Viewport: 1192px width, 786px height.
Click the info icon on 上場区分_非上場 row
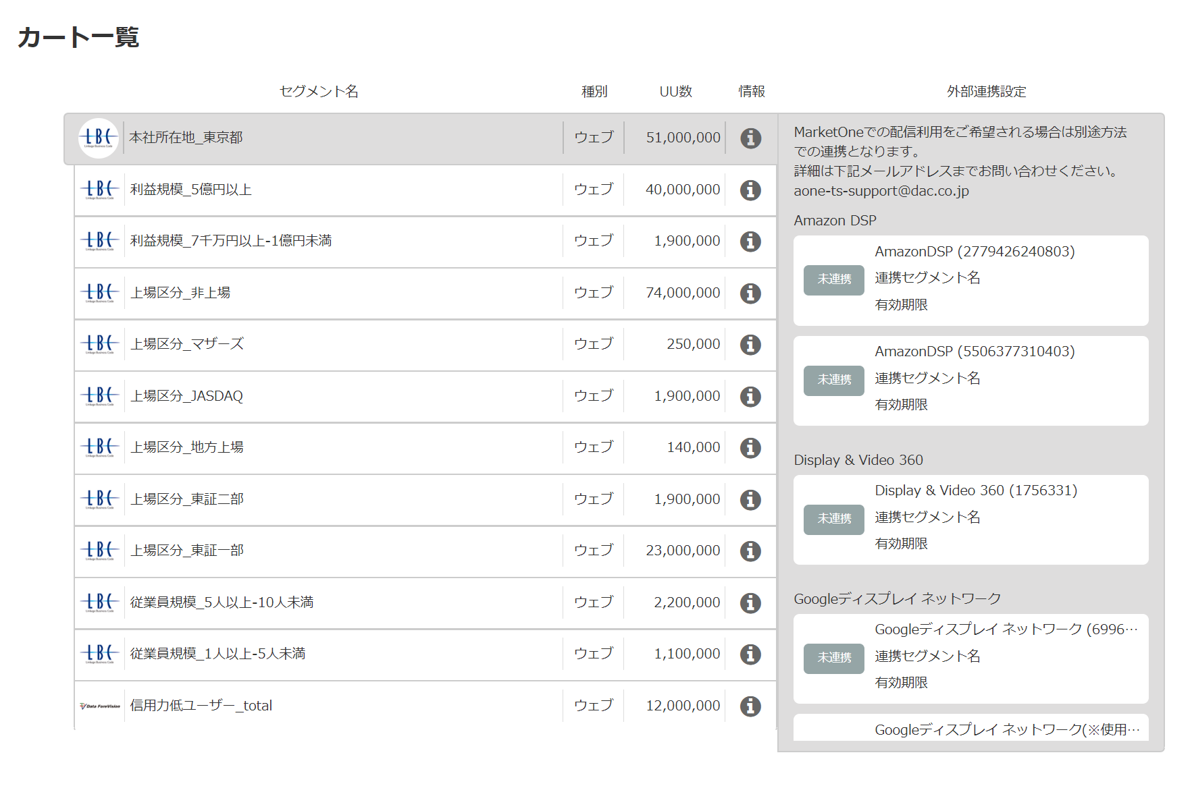point(750,293)
